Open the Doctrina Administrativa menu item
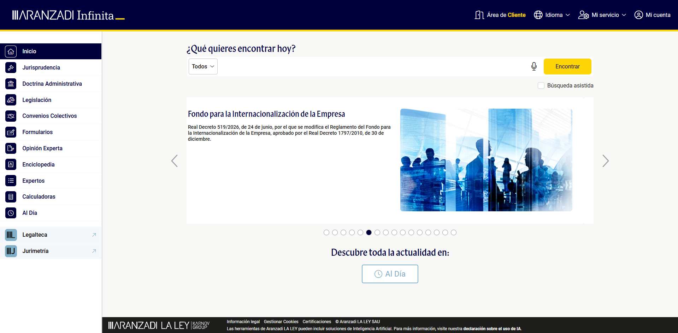Image resolution: width=678 pixels, height=333 pixels. (51, 84)
